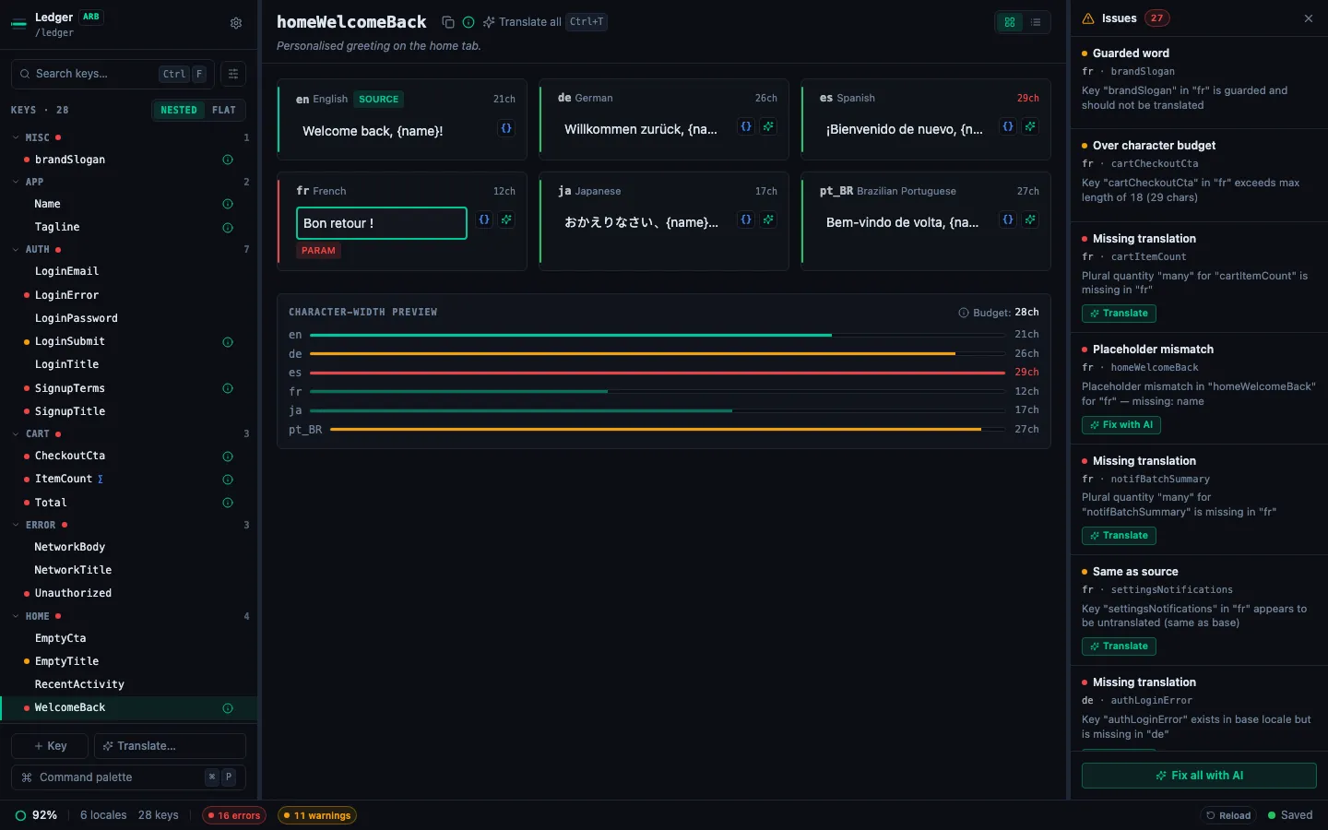This screenshot has width=1328, height=830.
Task: Click the 16 errors badge
Action: [x=234, y=815]
